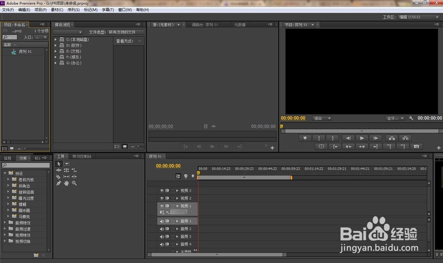Image resolution: width=443 pixels, height=263 pixels.
Task: Open button editor plus in Program monitor
Action: (439, 148)
